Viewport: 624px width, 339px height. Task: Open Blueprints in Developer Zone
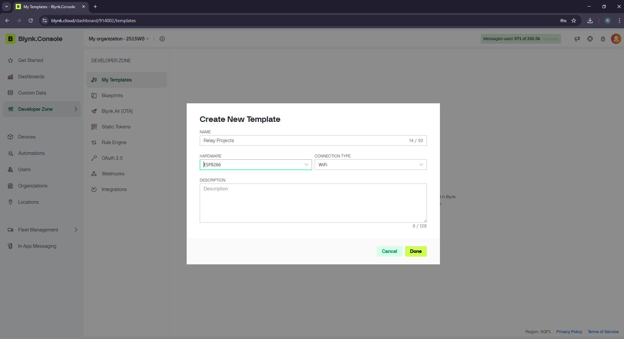click(112, 96)
